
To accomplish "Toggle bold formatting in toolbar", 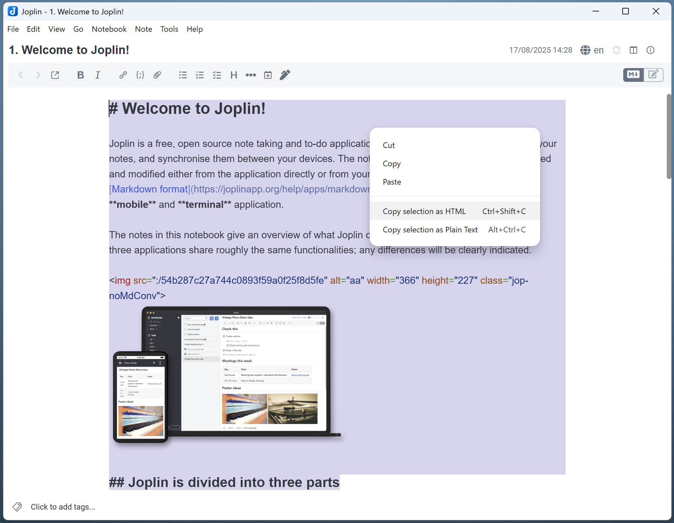I will point(80,75).
